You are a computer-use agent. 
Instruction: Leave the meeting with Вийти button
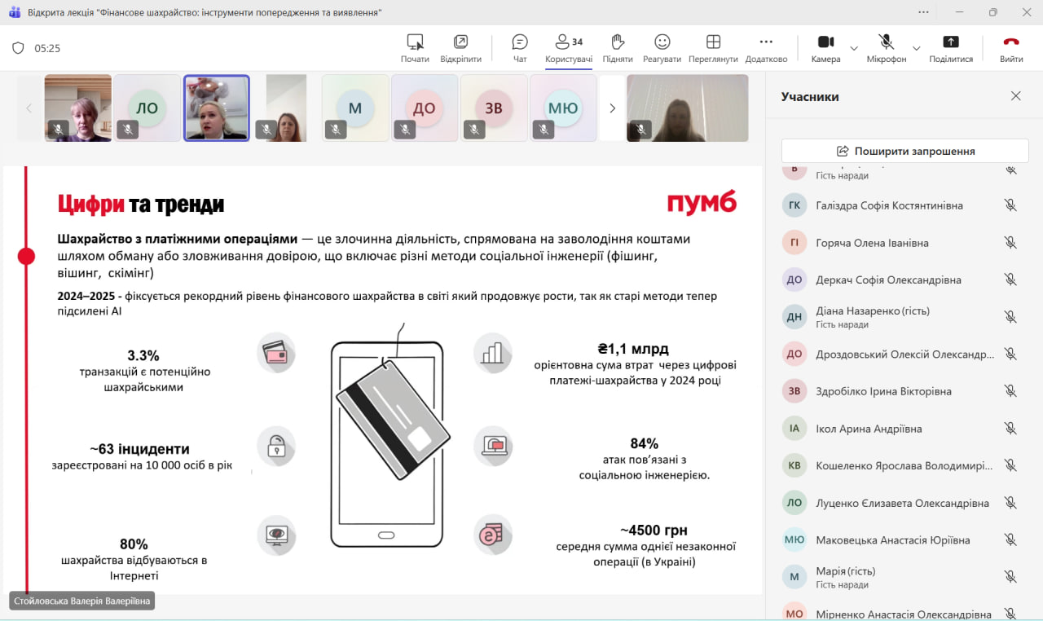tap(1011, 47)
